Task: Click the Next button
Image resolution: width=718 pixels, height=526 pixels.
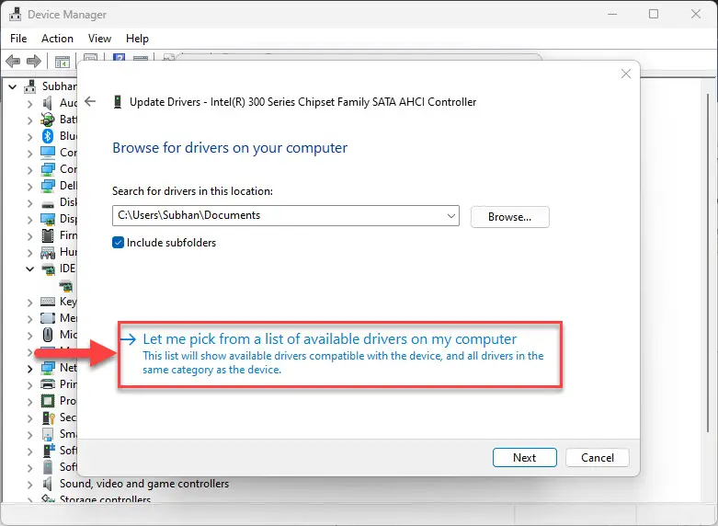Action: pos(524,457)
